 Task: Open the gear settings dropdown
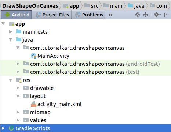(157, 15)
